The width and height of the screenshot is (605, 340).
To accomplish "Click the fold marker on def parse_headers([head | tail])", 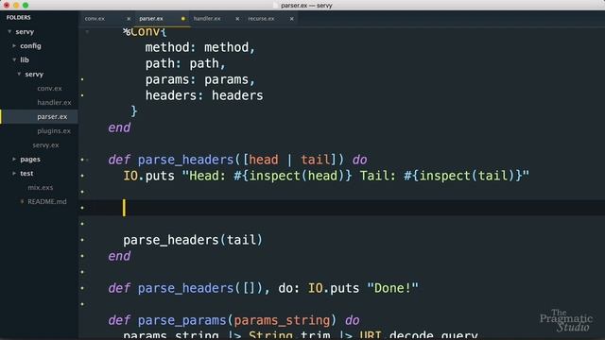I will click(88, 160).
